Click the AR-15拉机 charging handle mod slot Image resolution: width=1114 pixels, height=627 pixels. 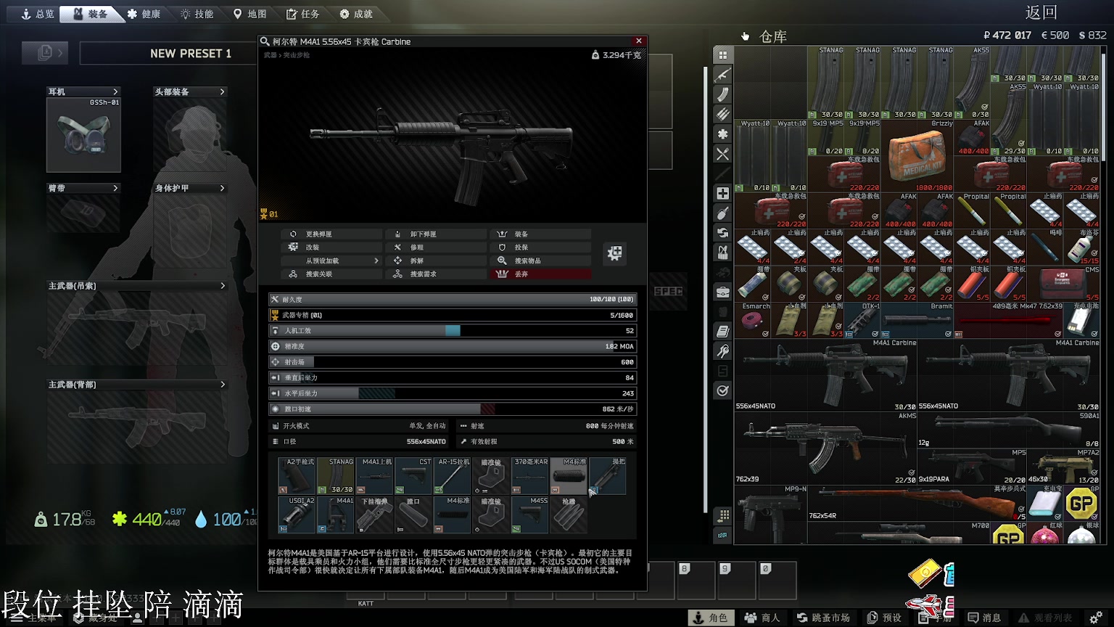(453, 475)
